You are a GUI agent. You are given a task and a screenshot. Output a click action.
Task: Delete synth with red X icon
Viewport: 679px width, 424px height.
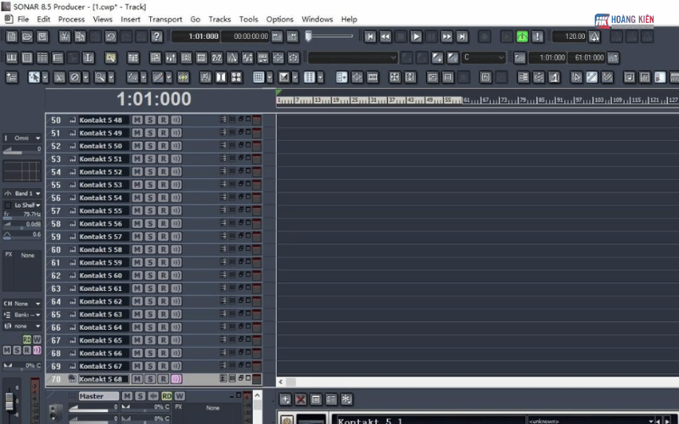300,399
